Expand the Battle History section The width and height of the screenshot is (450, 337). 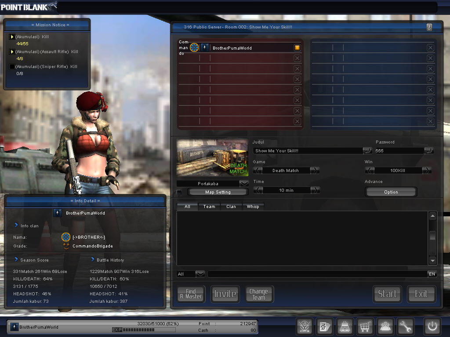[93, 259]
